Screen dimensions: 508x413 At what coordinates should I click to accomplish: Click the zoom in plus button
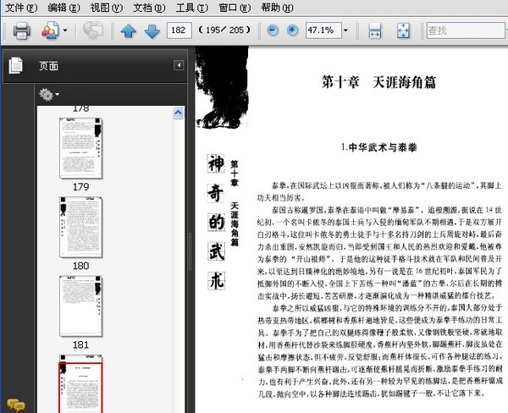point(292,30)
